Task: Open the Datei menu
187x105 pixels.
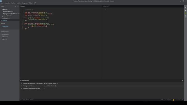Action: (2, 3)
